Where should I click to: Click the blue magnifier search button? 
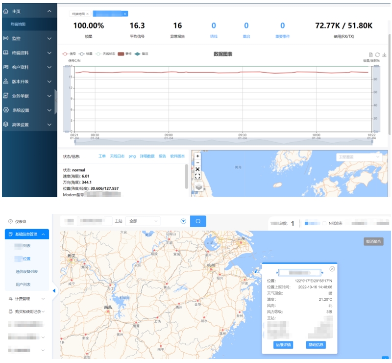[x=198, y=221]
